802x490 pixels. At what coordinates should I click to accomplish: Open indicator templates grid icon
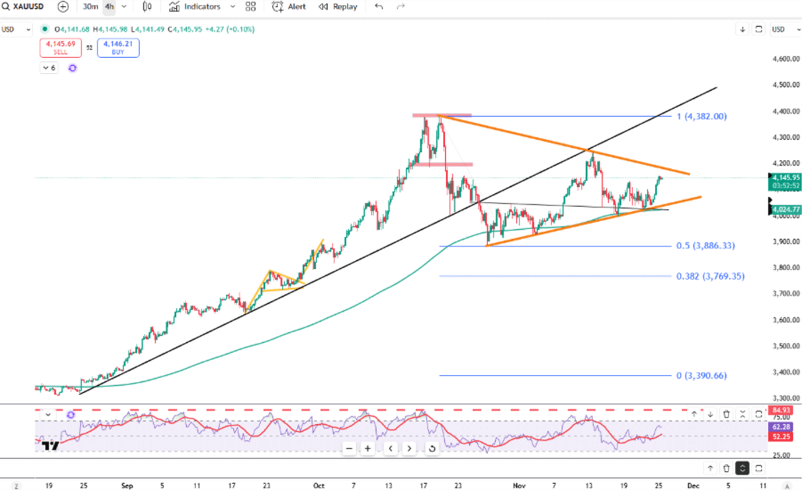point(251,7)
